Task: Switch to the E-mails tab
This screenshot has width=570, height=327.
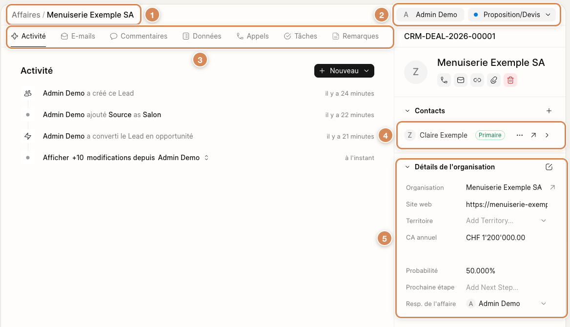Action: coord(78,36)
